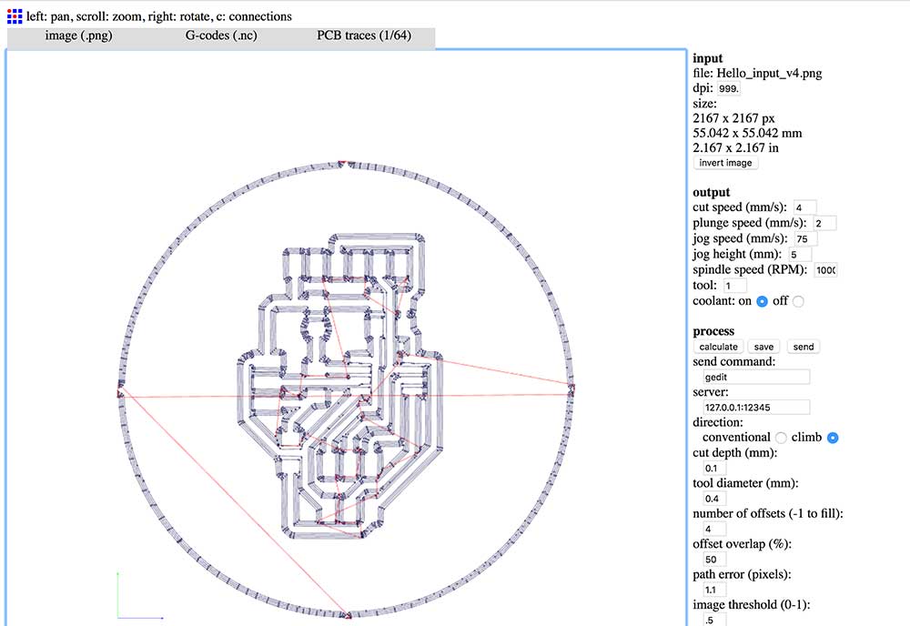The height and width of the screenshot is (626, 910).
Task: Turn coolant on radio button
Action: pyautogui.click(x=762, y=302)
